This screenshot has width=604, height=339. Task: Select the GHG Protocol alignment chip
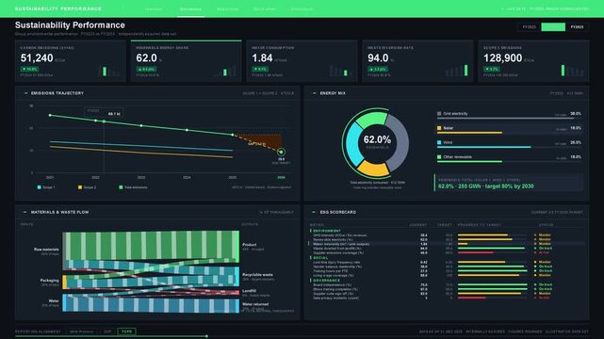(x=82, y=331)
